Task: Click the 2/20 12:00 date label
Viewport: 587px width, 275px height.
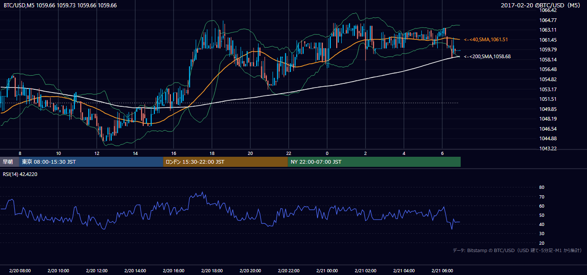Action: point(96,271)
